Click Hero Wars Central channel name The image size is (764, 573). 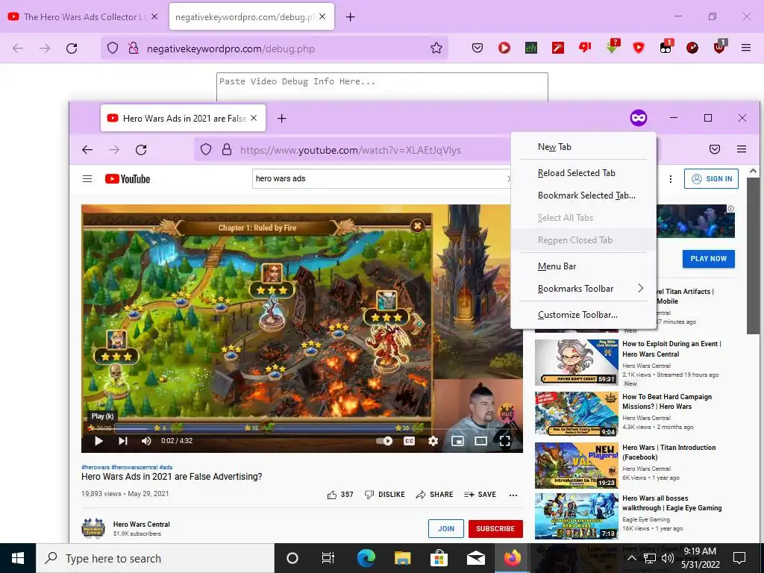141,525
